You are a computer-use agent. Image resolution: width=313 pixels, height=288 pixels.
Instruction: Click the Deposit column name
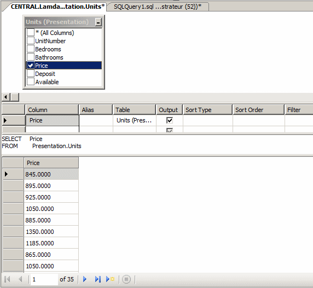click(45, 74)
